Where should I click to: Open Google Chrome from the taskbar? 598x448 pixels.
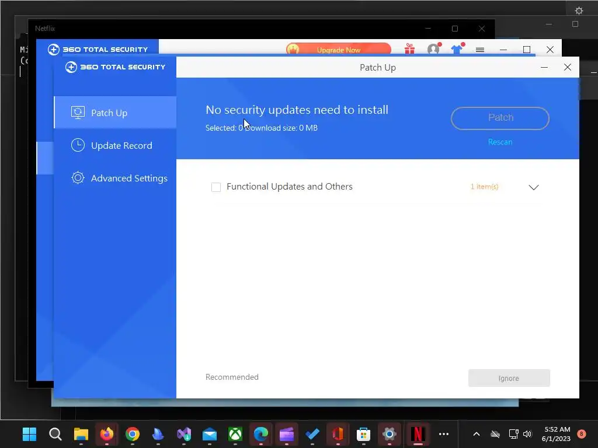tap(133, 434)
